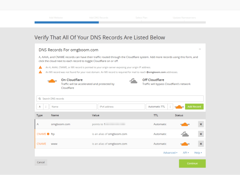Toggle Cloudflare cloud for omgboom.com A record

click(x=185, y=124)
